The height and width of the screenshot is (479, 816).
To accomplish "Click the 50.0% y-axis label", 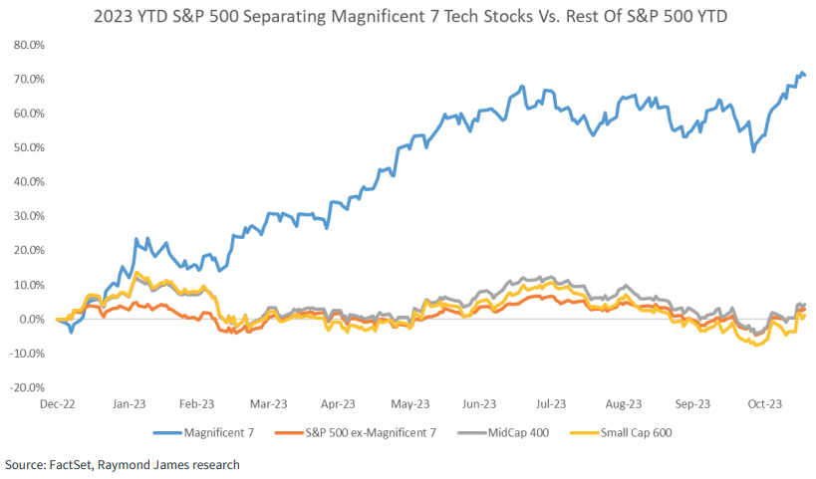I will pos(27,148).
